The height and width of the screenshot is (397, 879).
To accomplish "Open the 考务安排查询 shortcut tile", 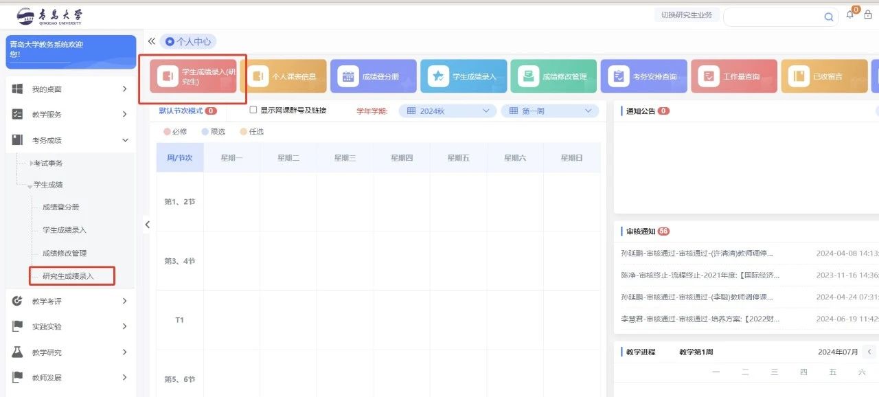I will pyautogui.click(x=643, y=76).
